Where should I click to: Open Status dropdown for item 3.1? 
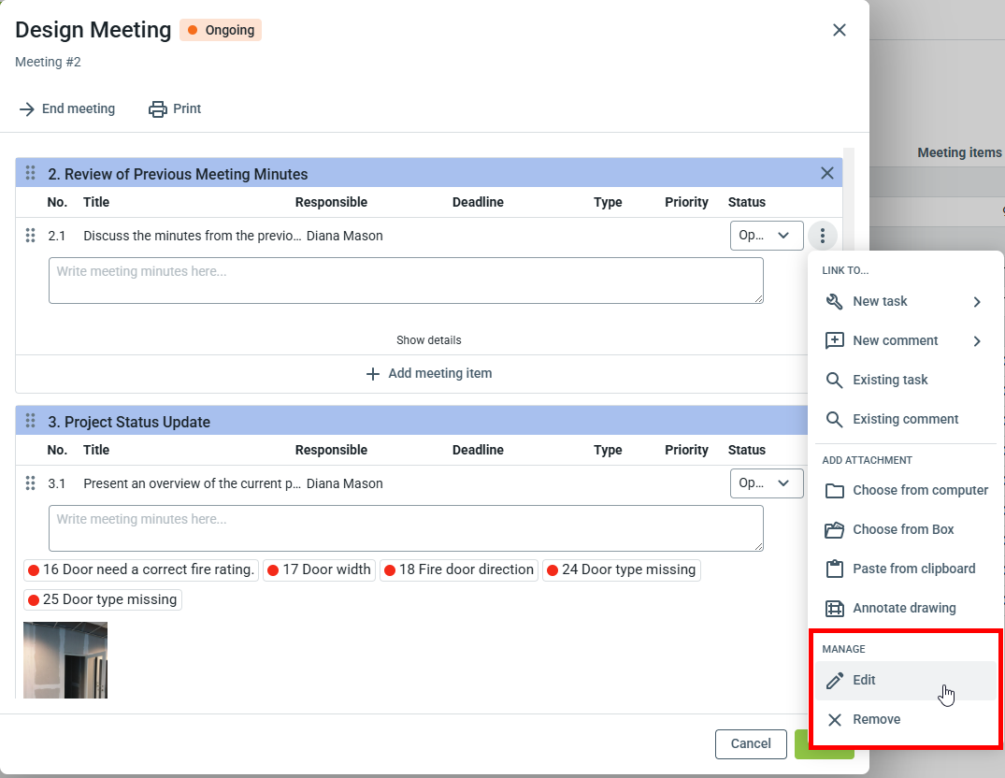coord(766,483)
